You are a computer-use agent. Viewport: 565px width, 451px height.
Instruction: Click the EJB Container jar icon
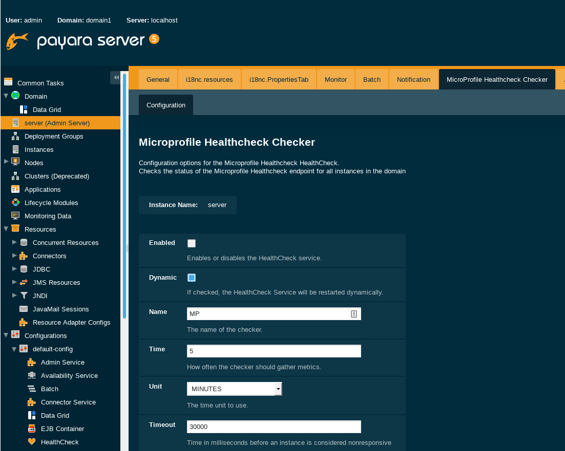click(32, 429)
